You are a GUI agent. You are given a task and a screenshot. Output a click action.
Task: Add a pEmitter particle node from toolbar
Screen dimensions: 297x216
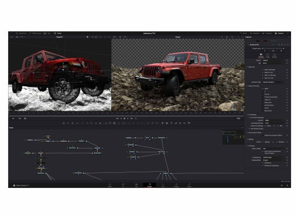(x=148, y=123)
